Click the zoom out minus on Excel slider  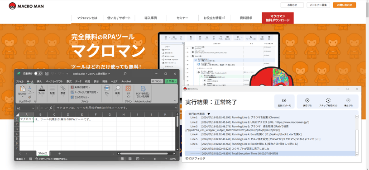143,159
